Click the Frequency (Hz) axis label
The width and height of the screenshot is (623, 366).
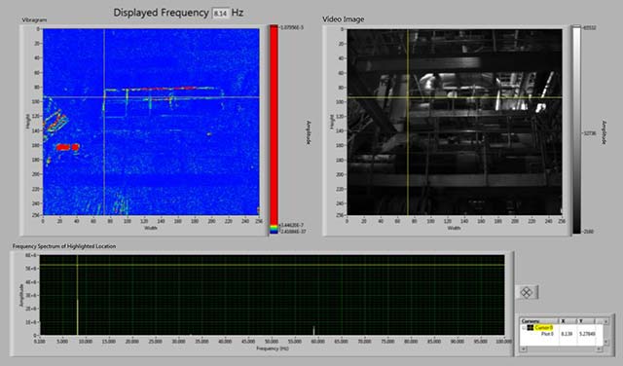click(273, 348)
